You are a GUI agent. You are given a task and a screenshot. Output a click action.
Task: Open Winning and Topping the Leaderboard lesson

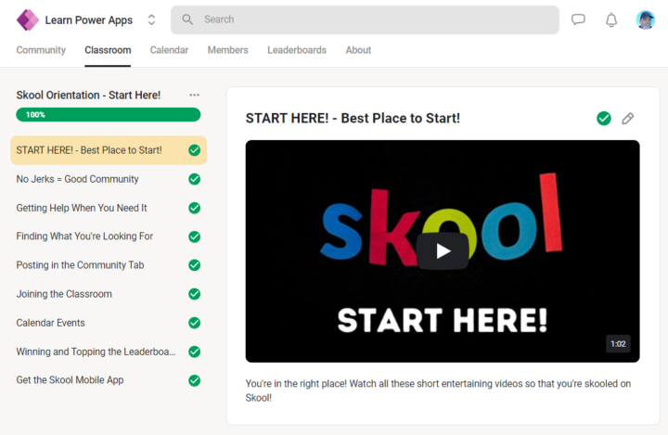click(x=109, y=352)
